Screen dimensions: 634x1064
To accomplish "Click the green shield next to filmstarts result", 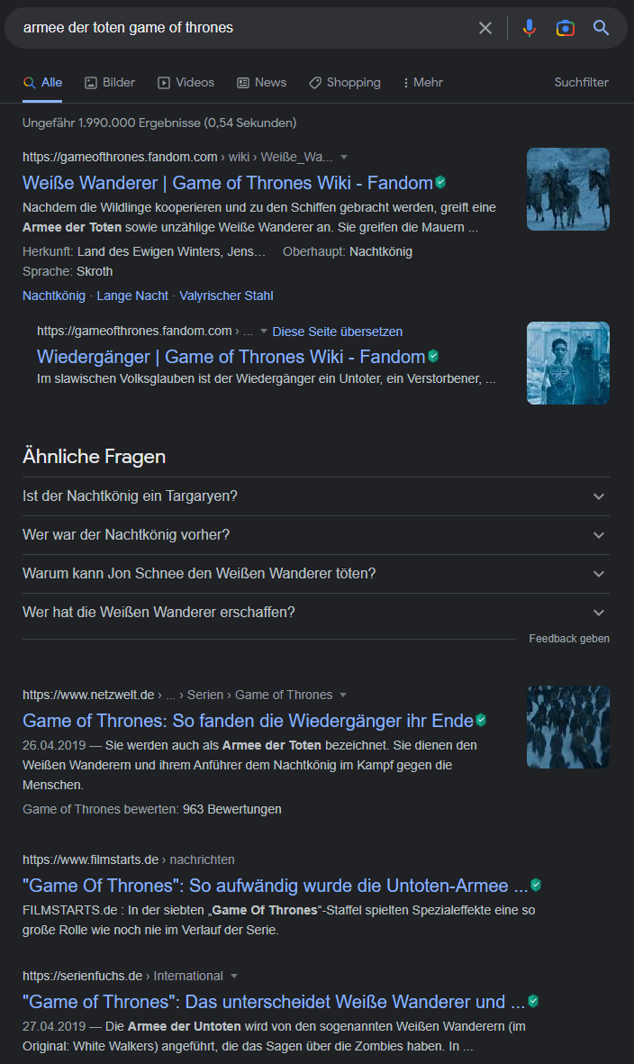I will [x=536, y=884].
